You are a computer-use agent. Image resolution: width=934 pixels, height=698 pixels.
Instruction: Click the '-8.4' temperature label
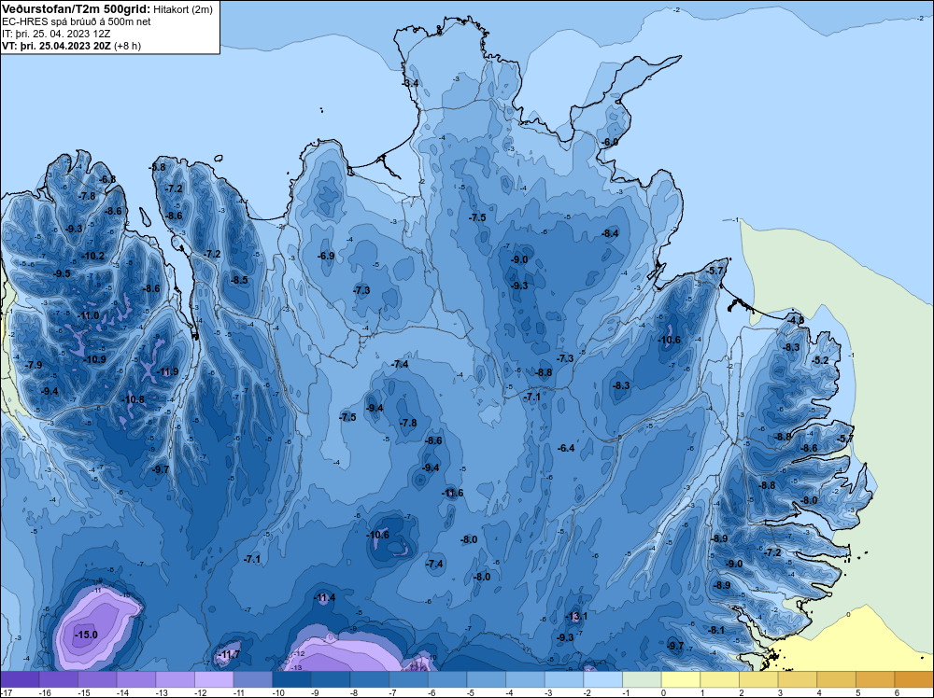(x=610, y=233)
